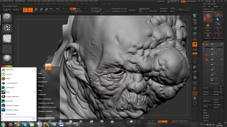Click the Start menu search field

point(18,119)
